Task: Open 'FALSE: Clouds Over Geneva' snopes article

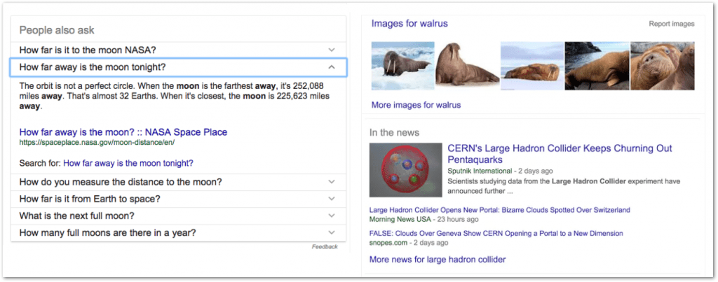Action: 496,234
